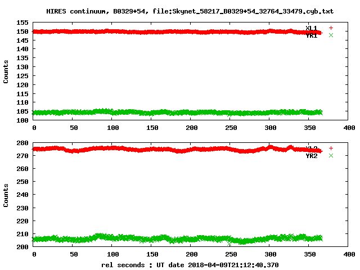360x270 pixels.
Task: Click the rel seconds UT date caption
Action: 190,265
